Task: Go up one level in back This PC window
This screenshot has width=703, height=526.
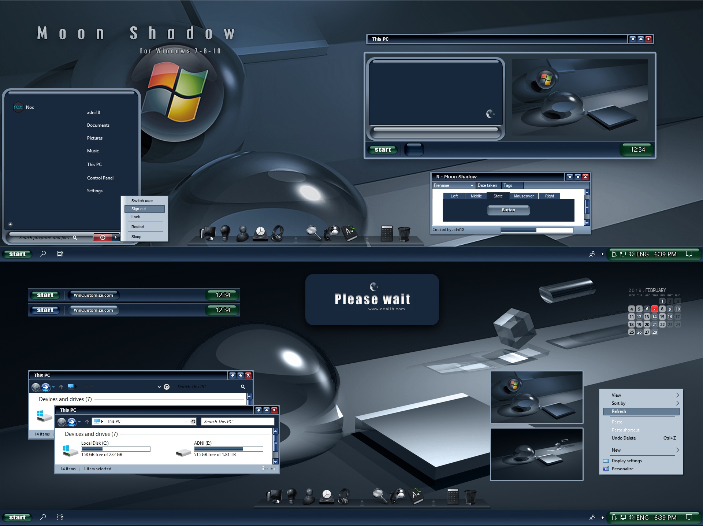Action: pos(61,387)
